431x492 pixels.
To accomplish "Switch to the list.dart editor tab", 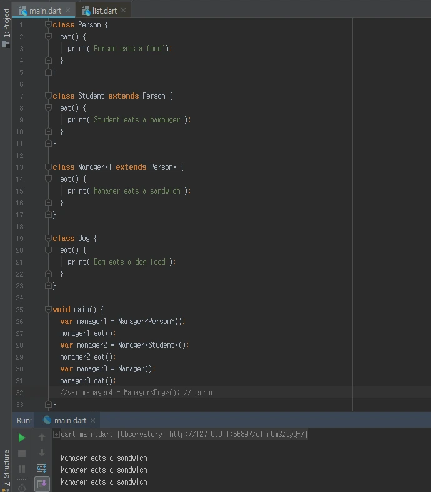I will click(104, 11).
